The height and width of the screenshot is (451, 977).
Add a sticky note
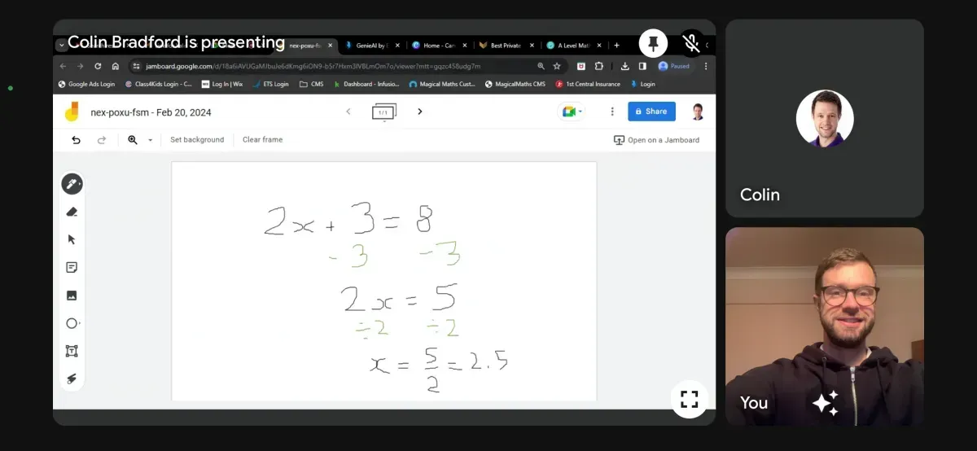pyautogui.click(x=72, y=267)
